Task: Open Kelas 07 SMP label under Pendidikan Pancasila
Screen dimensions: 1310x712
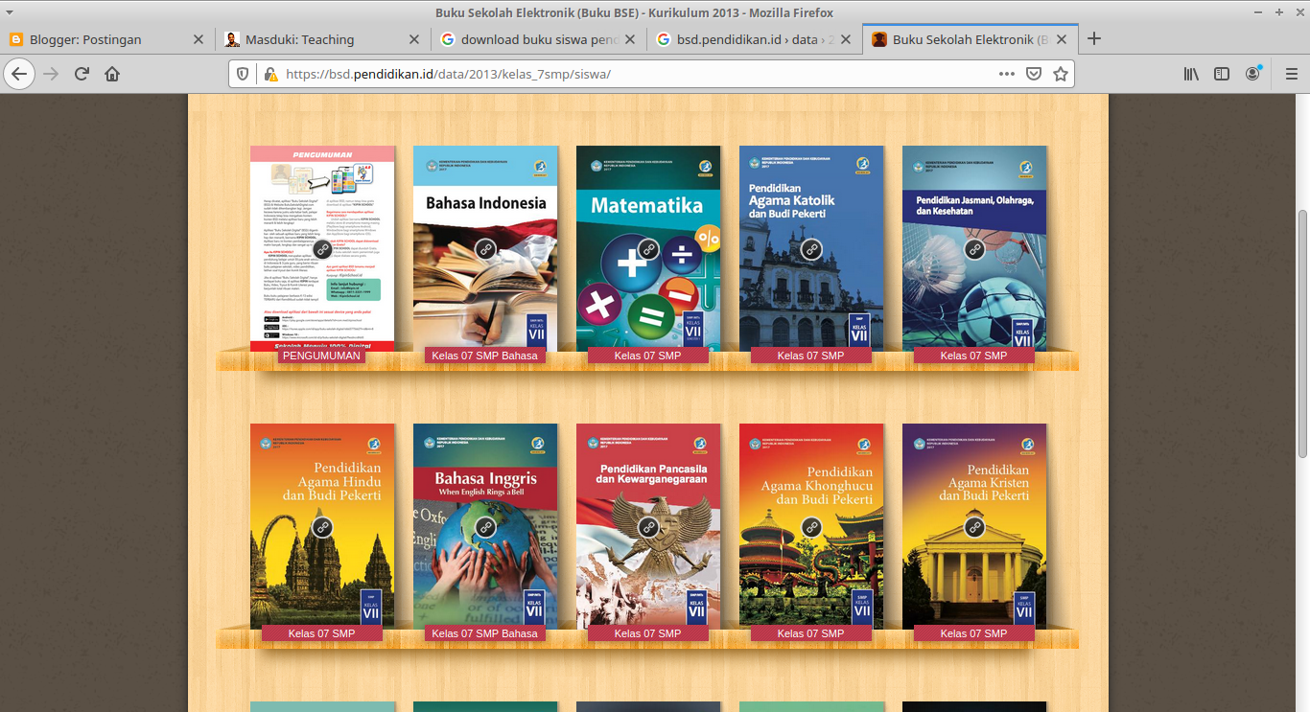Action: pyautogui.click(x=648, y=633)
